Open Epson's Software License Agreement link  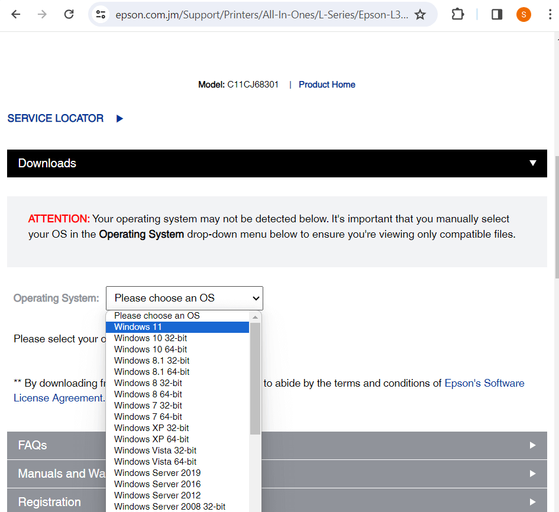coord(484,383)
